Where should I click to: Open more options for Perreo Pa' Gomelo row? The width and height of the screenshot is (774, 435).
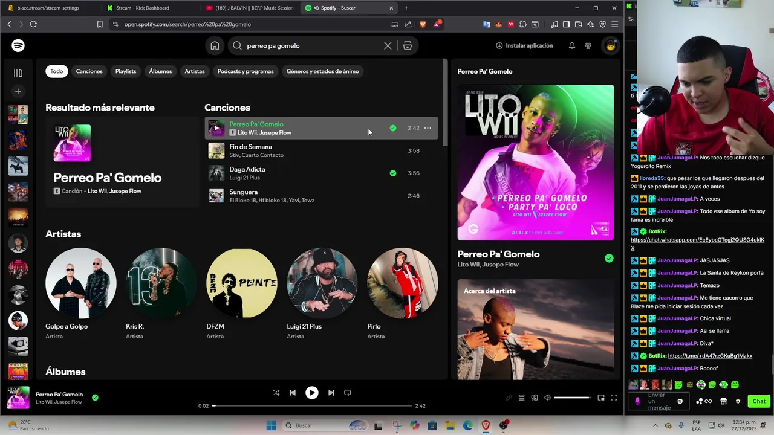428,128
